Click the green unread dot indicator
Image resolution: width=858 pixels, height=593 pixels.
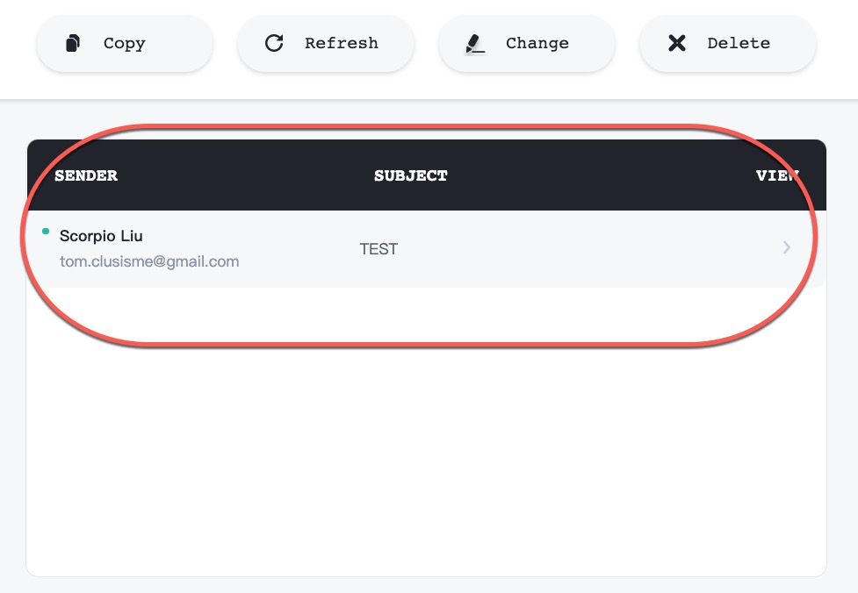(x=46, y=232)
